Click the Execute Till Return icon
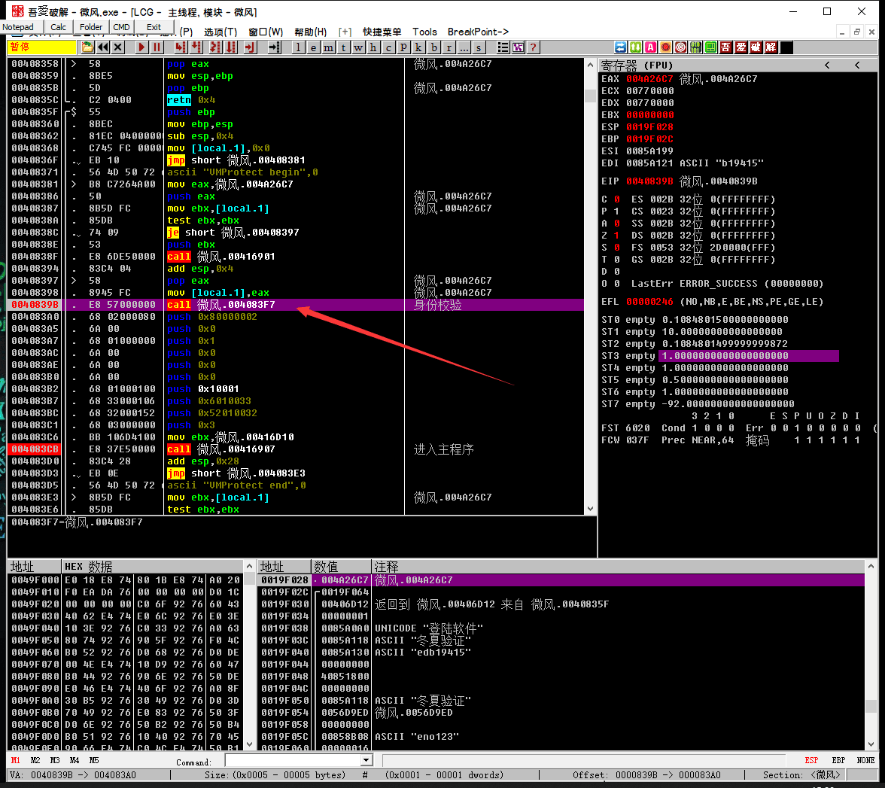Viewport: 885px width, 788px height. tap(250, 47)
